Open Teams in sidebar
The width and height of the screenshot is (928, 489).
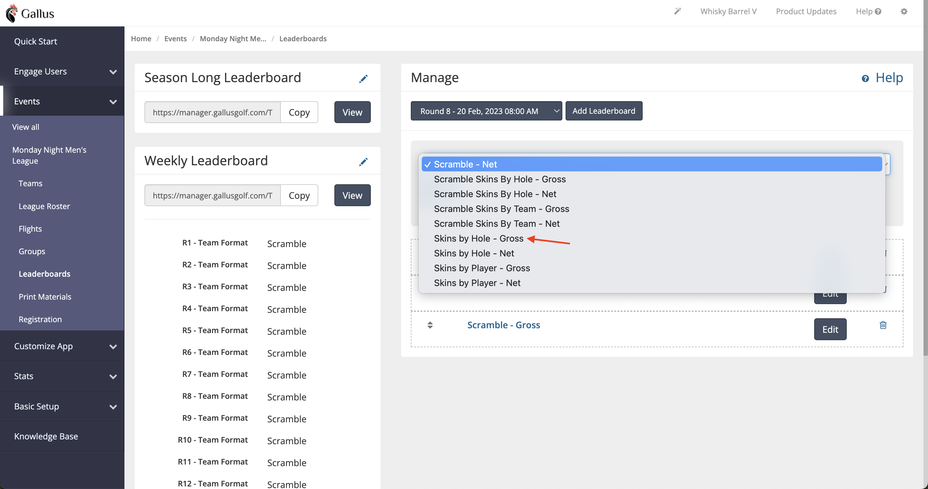pos(30,184)
